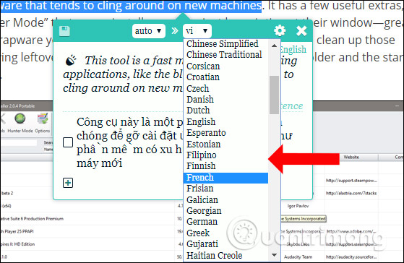Choose Galician from the list
The width and height of the screenshot is (404, 263).
click(x=225, y=199)
